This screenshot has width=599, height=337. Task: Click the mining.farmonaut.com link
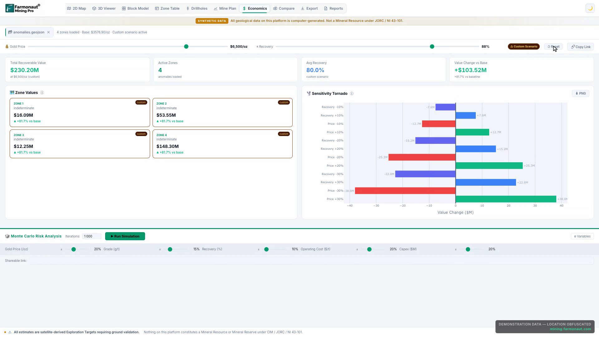tap(570, 329)
